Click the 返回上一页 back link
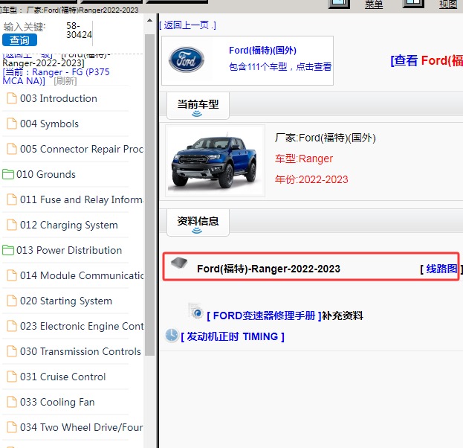The height and width of the screenshot is (448, 463). [188, 25]
